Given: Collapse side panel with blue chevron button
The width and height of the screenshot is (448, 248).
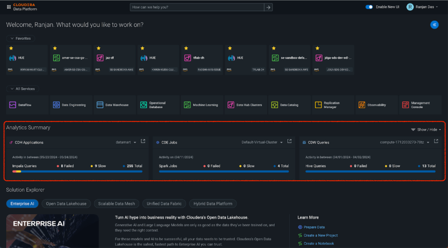Looking at the screenshot, I should coord(434,25).
